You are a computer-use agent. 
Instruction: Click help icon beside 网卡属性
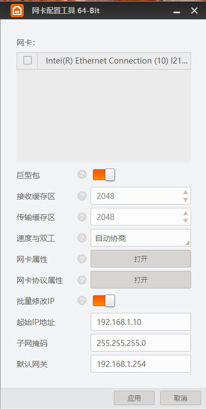tap(82, 259)
